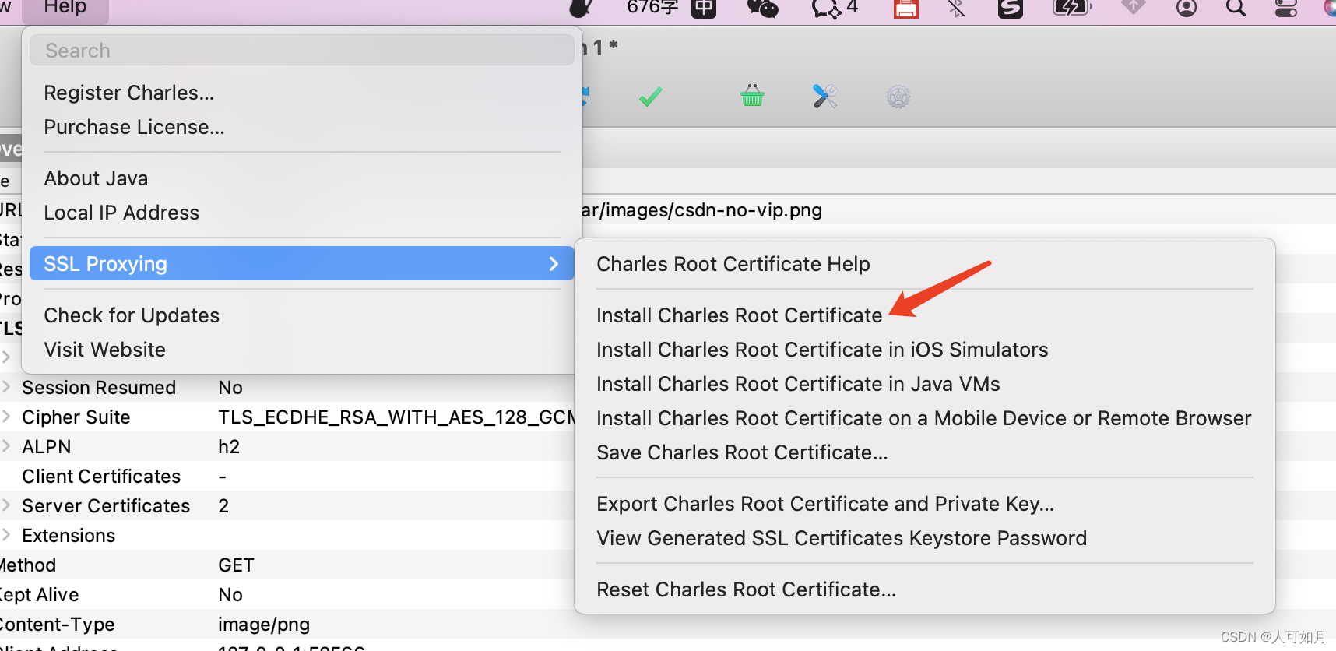Image resolution: width=1336 pixels, height=651 pixels.
Task: Open Control Center icon in menu bar
Action: coord(1286,8)
